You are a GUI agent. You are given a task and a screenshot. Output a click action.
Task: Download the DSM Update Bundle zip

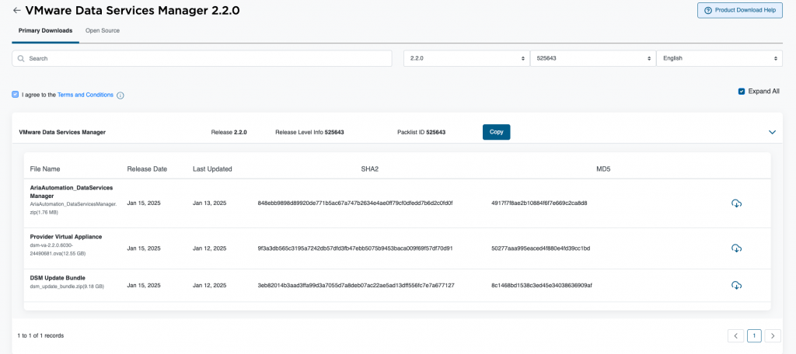point(736,285)
